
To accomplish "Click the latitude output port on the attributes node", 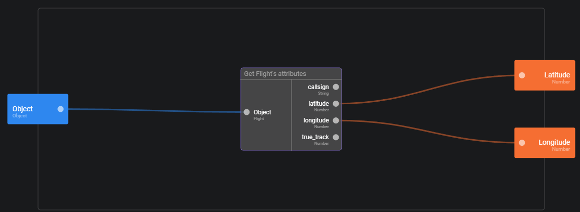I will click(336, 104).
